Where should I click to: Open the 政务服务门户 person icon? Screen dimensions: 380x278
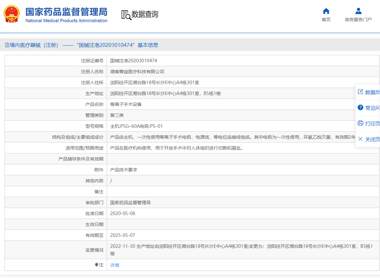click(x=358, y=11)
